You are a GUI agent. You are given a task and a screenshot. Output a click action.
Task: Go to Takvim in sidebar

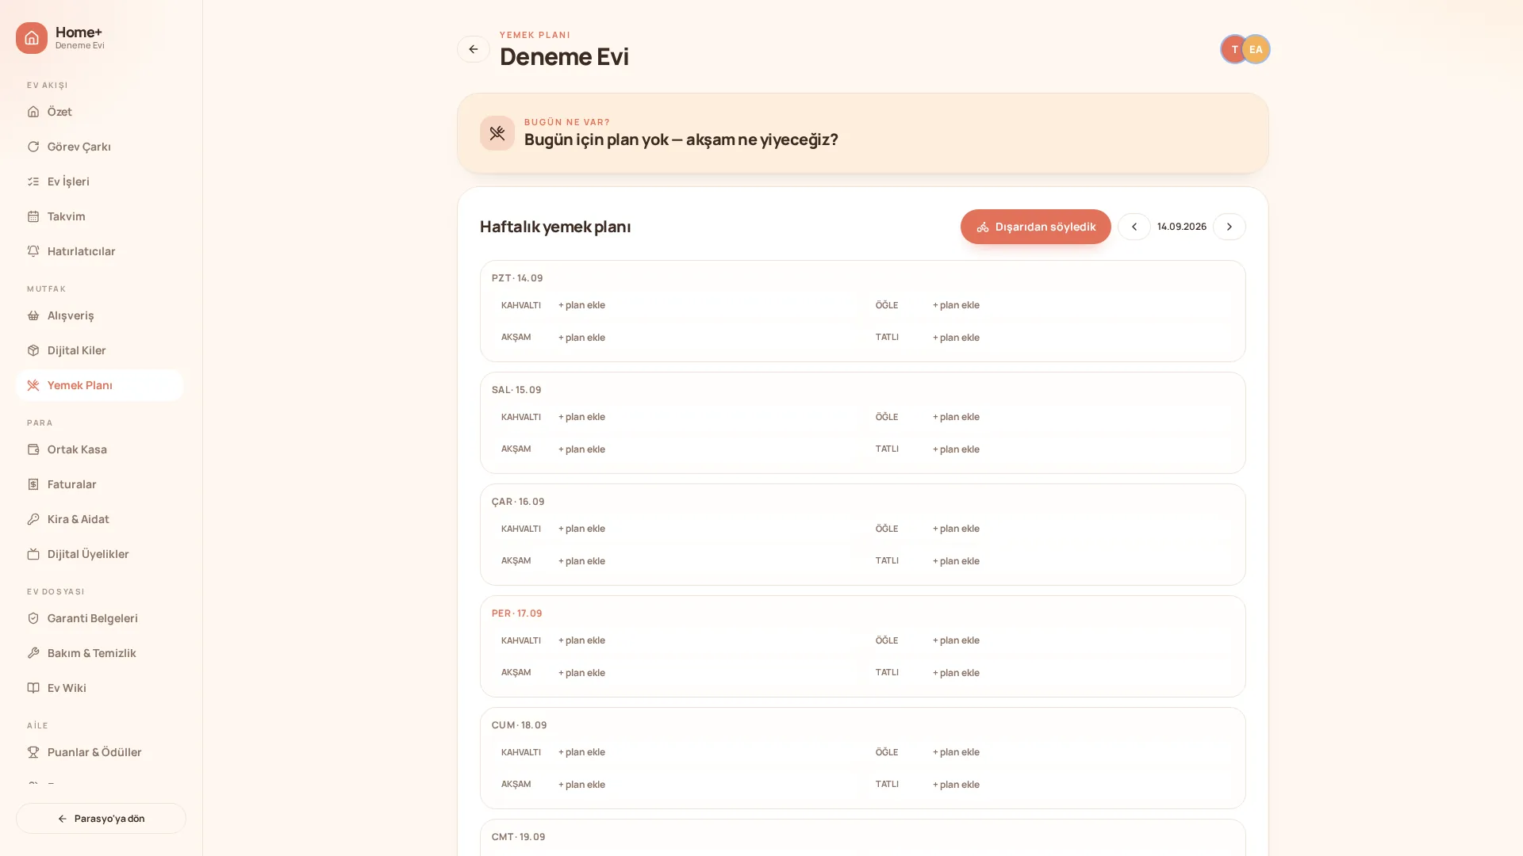100,216
